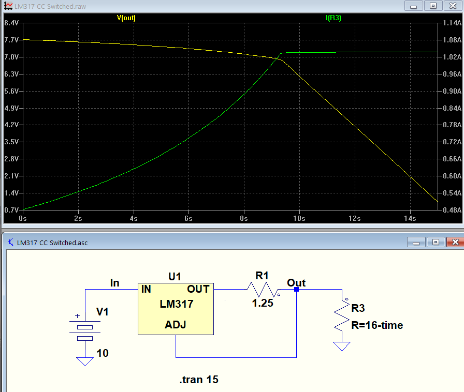
Task: Click the 'ADJ' pin label on U1
Action: (176, 325)
